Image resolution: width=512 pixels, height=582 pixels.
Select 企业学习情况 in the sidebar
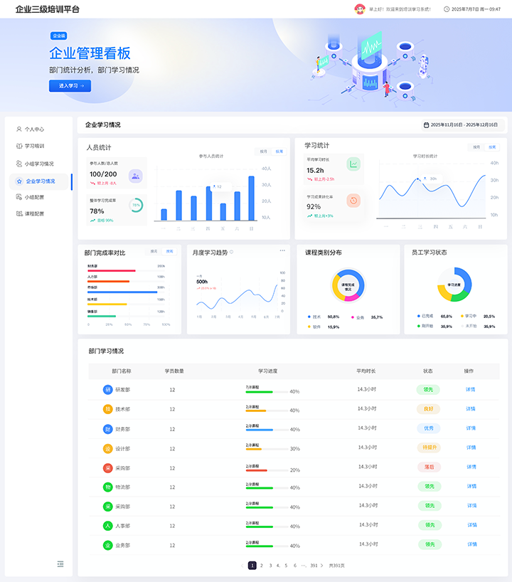(x=40, y=181)
